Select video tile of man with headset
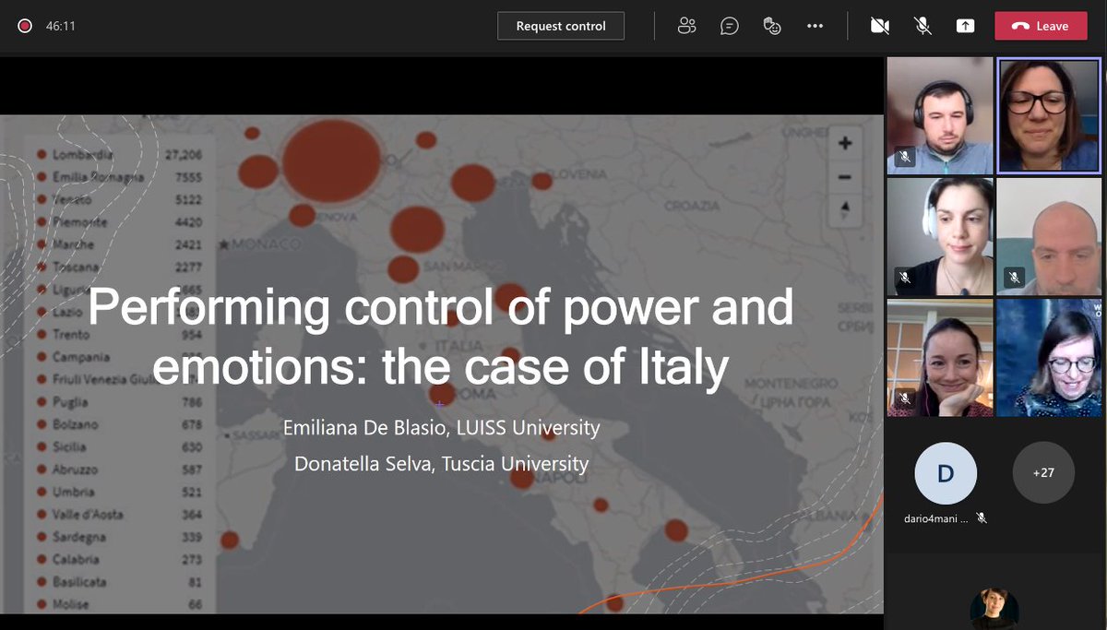 [940, 115]
